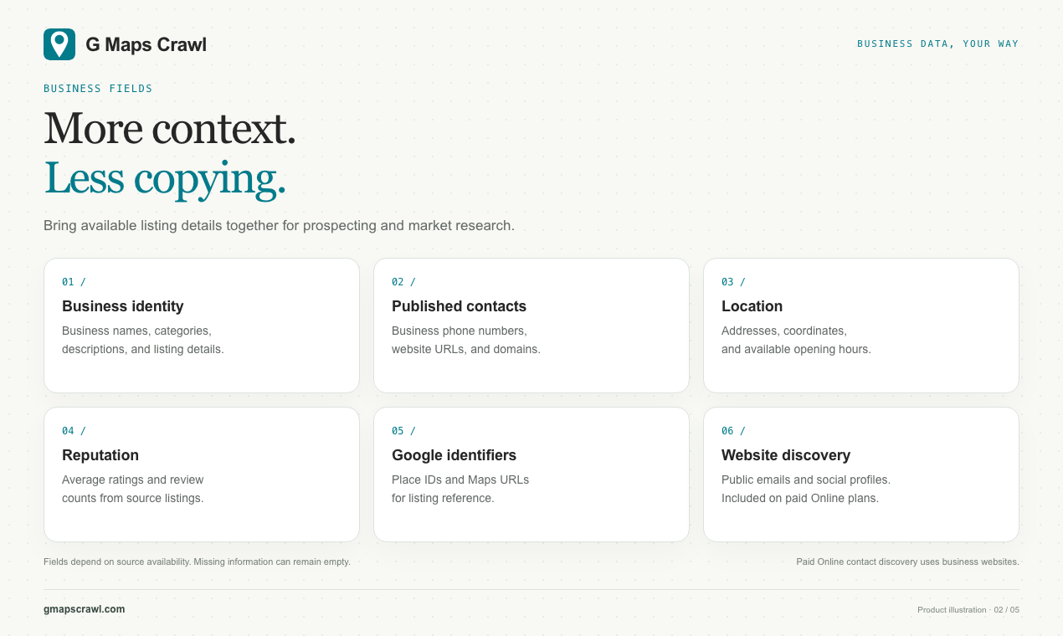Click the "Paid Online contact discovery" footnote

[x=907, y=562]
